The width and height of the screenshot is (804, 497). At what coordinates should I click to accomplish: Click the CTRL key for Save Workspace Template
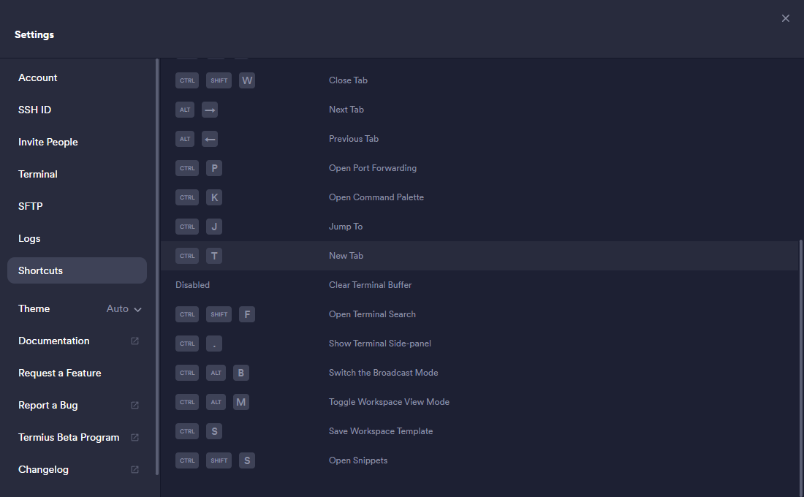[x=187, y=431]
